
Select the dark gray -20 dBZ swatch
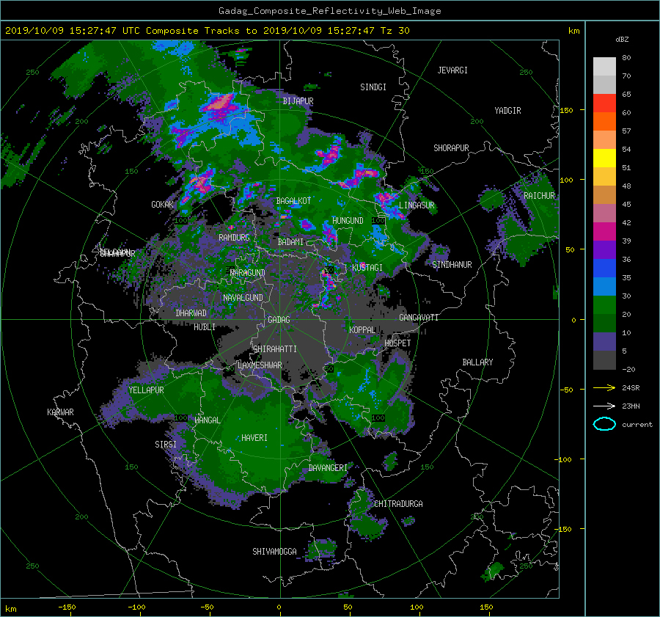click(604, 360)
